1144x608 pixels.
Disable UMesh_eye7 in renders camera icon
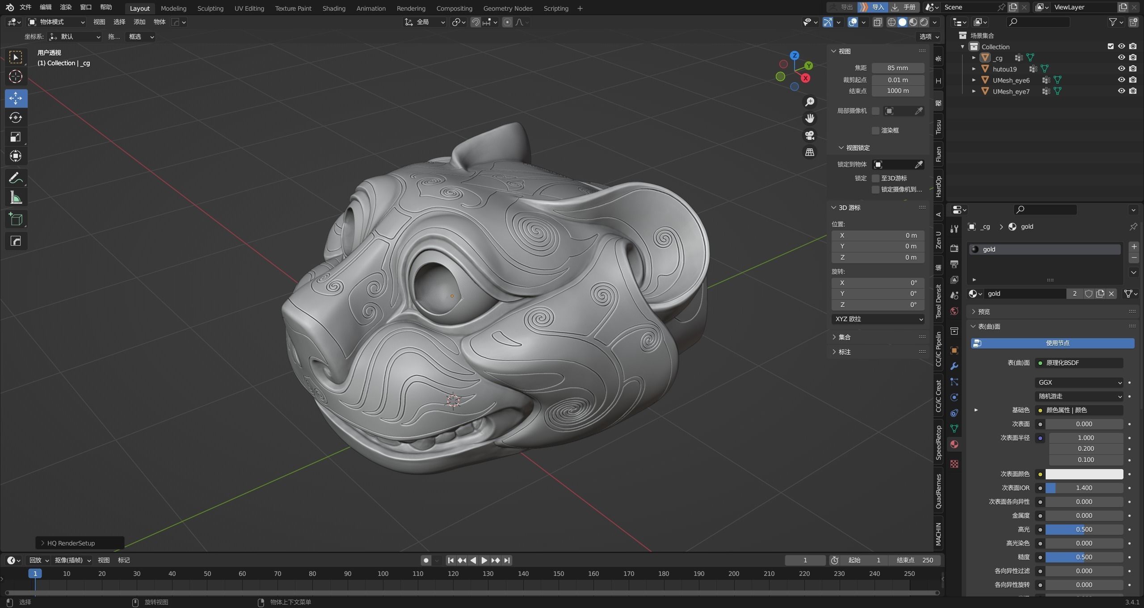(x=1133, y=91)
